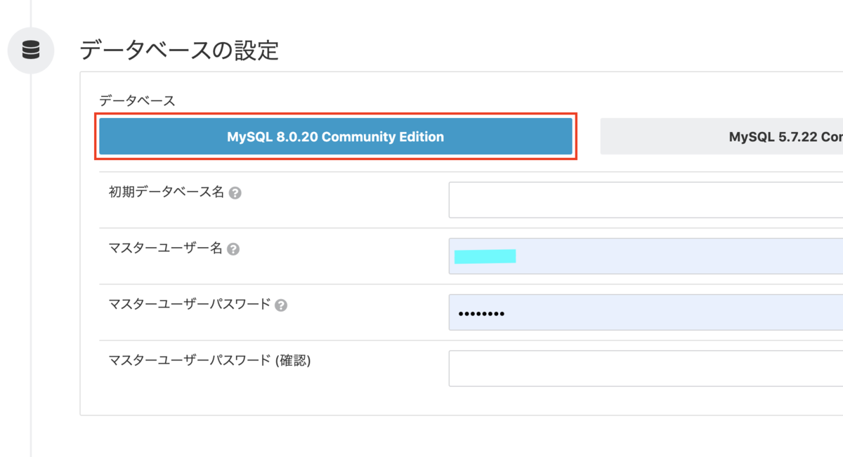Image resolution: width=843 pixels, height=457 pixels.
Task: Open help icon beside マスターユーザー名
Action: click(x=233, y=249)
